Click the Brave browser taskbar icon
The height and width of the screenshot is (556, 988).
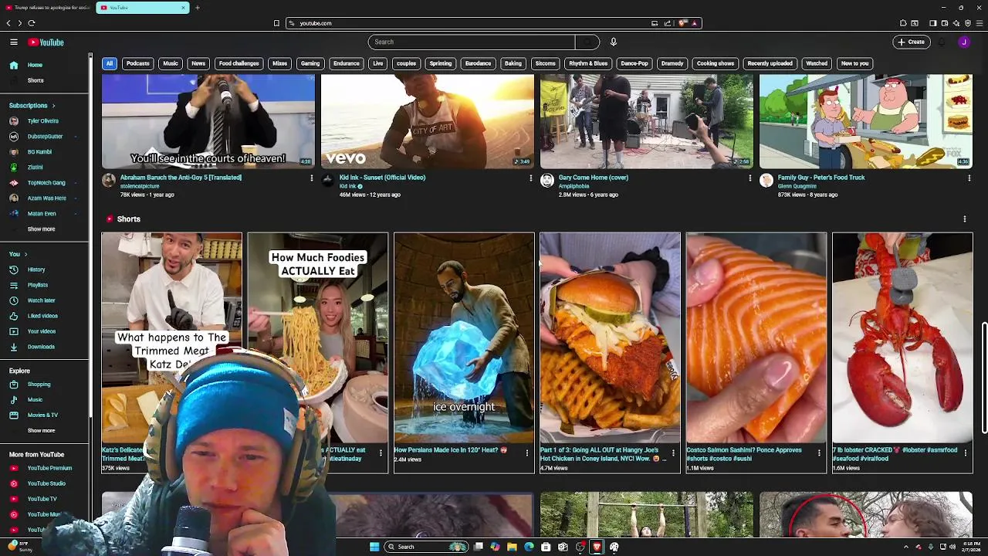pyautogui.click(x=597, y=547)
